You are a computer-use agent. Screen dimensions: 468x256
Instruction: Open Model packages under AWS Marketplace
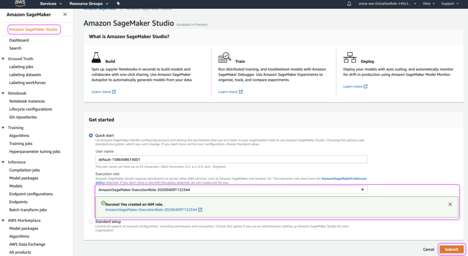[24, 228]
